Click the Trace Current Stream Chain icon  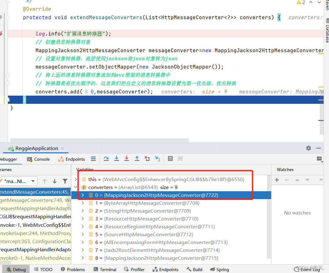pyautogui.click(x=180, y=159)
